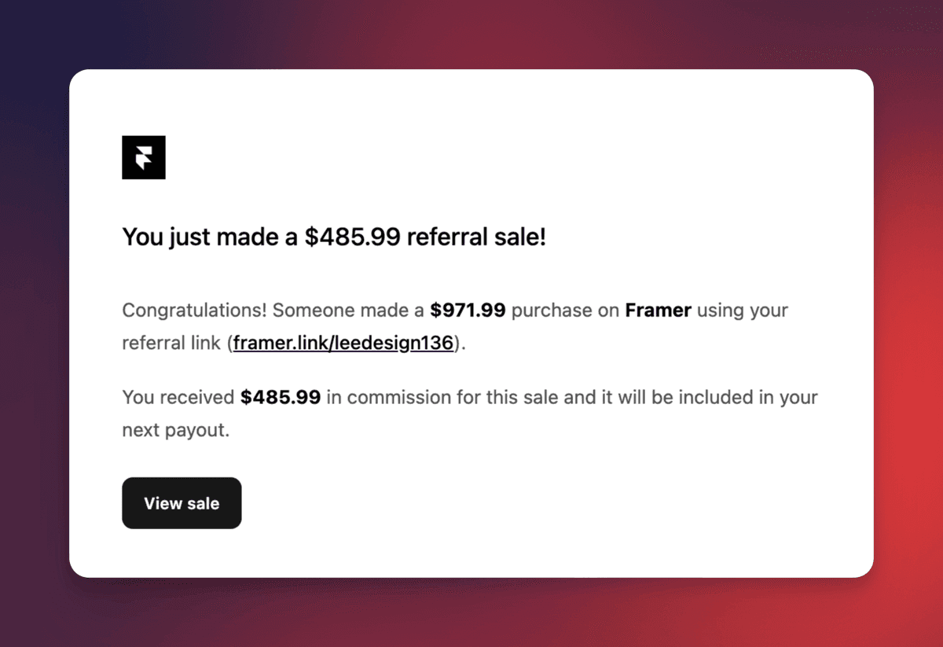Click the $485.99 amount in the heading

[353, 237]
